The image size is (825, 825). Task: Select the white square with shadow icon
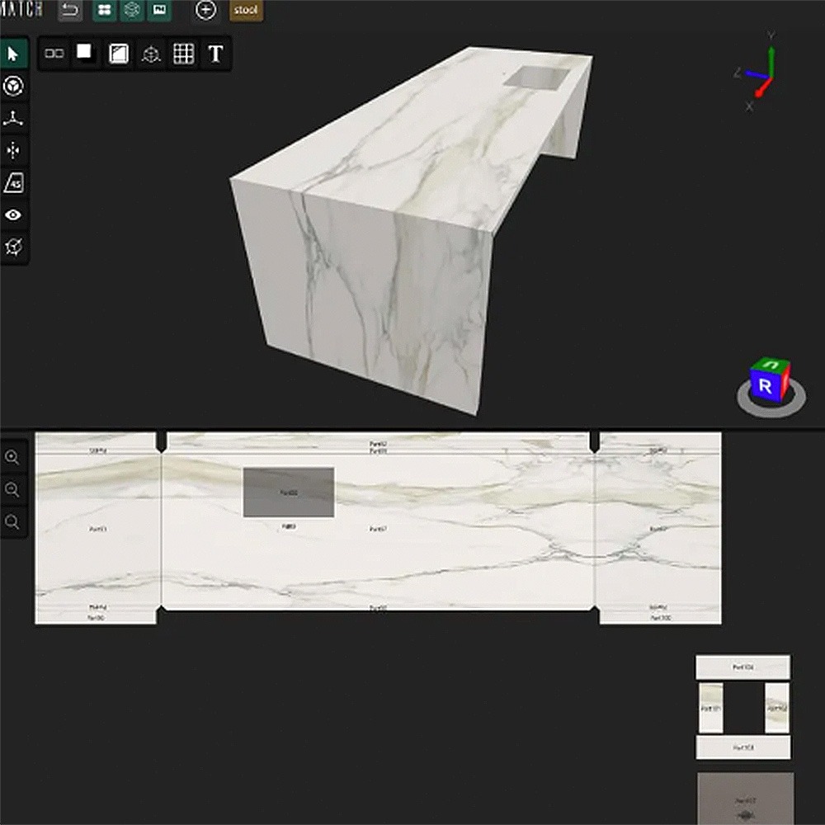pyautogui.click(x=85, y=53)
